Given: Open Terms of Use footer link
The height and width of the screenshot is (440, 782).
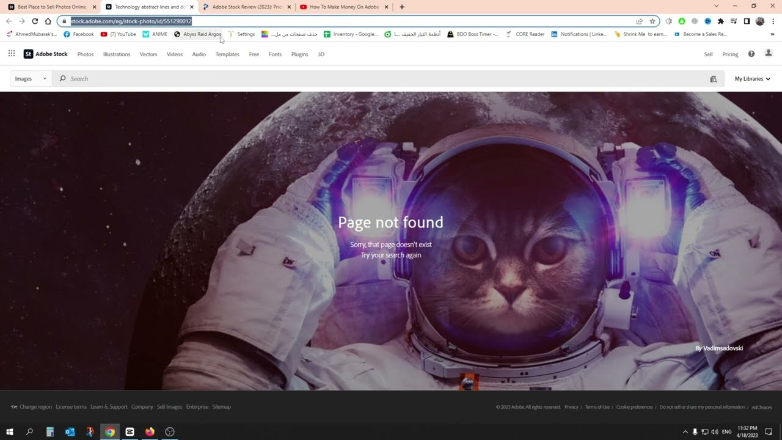Looking at the screenshot, I should 597,407.
